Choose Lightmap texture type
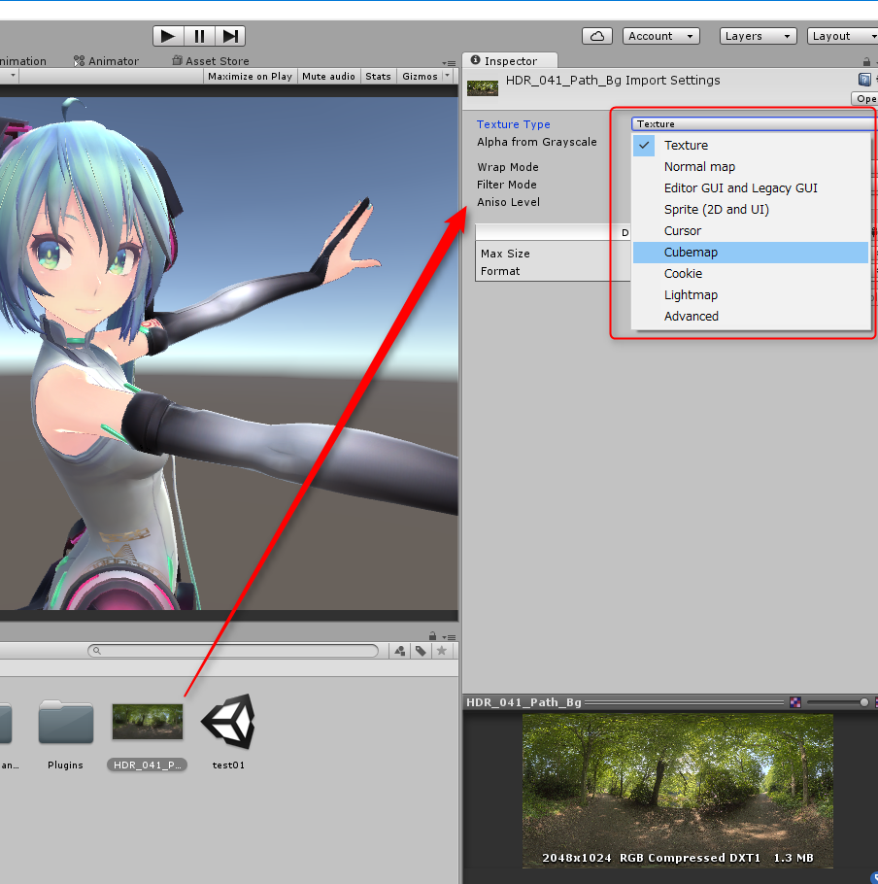 (x=751, y=295)
